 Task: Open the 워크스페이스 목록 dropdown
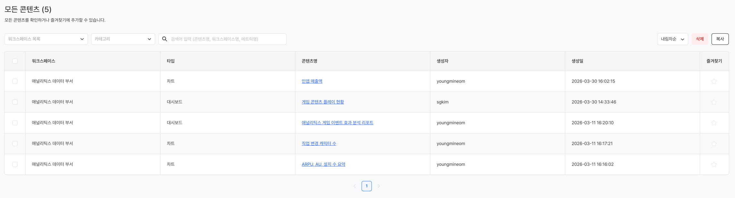(46, 39)
